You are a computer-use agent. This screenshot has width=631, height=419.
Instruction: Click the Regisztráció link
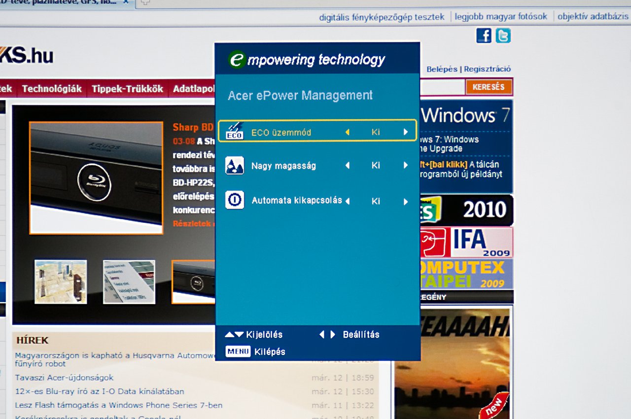pyautogui.click(x=487, y=69)
